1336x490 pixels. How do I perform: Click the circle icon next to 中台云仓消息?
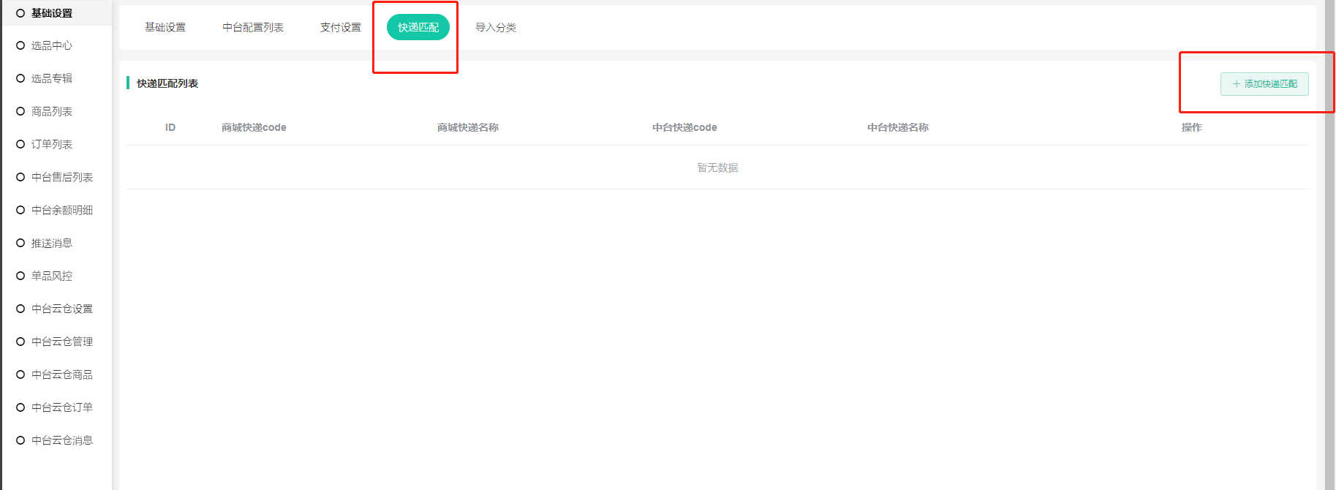tap(20, 440)
